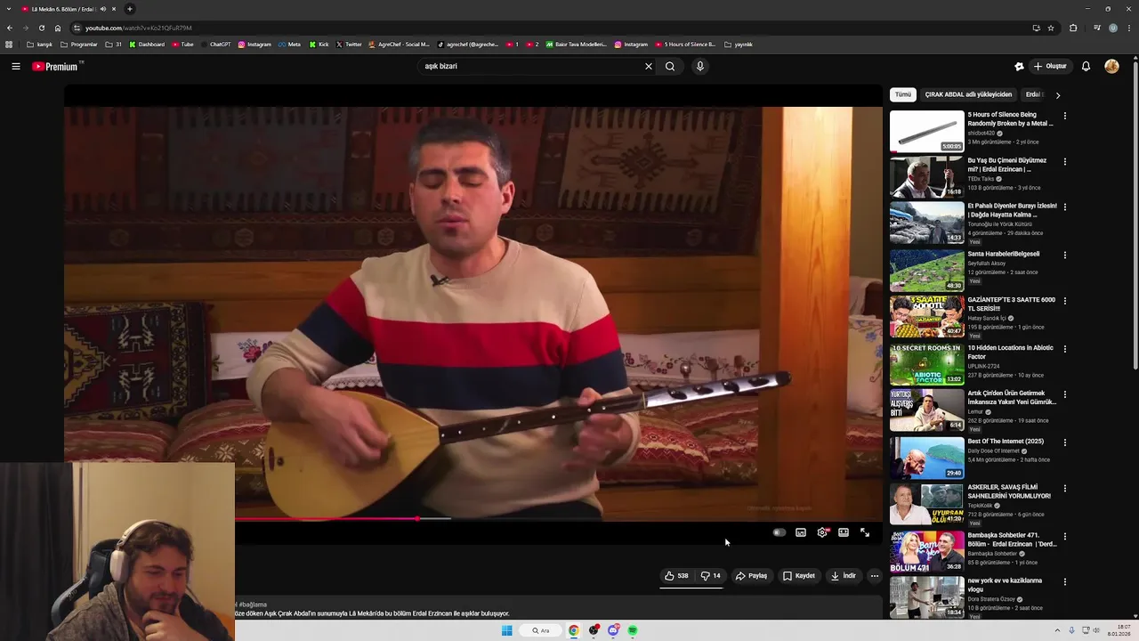Image resolution: width=1139 pixels, height=641 pixels.
Task: Open the account avatar menu on YouTube
Action: click(1111, 66)
